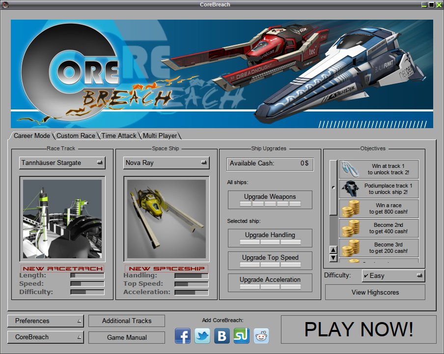Open the CoreBreach popup menu
This screenshot has height=354, width=444.
tap(46, 337)
